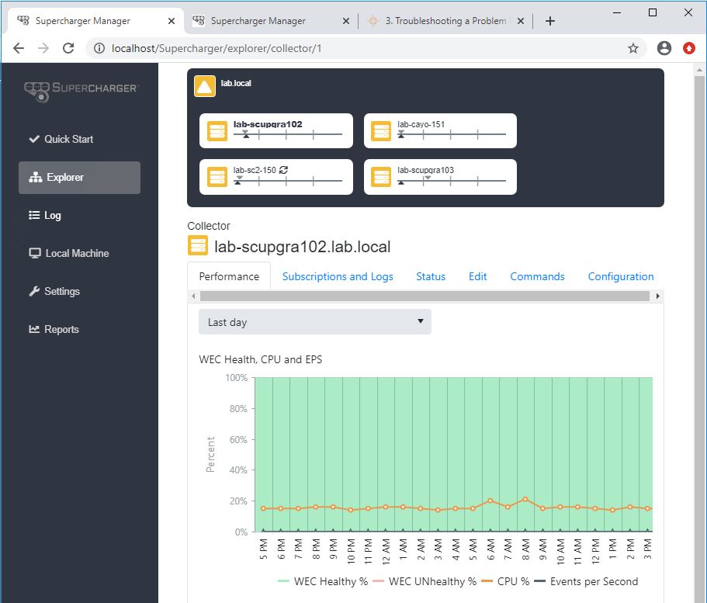This screenshot has height=603, width=707.
Task: Open Reports in the sidebar
Action: click(54, 329)
